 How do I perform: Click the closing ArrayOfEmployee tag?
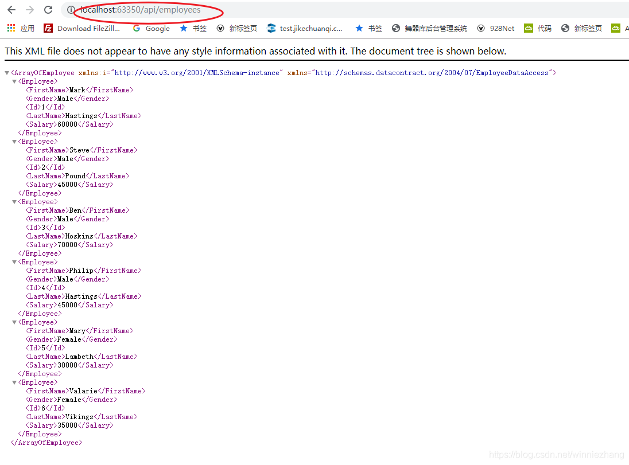pyautogui.click(x=46, y=443)
